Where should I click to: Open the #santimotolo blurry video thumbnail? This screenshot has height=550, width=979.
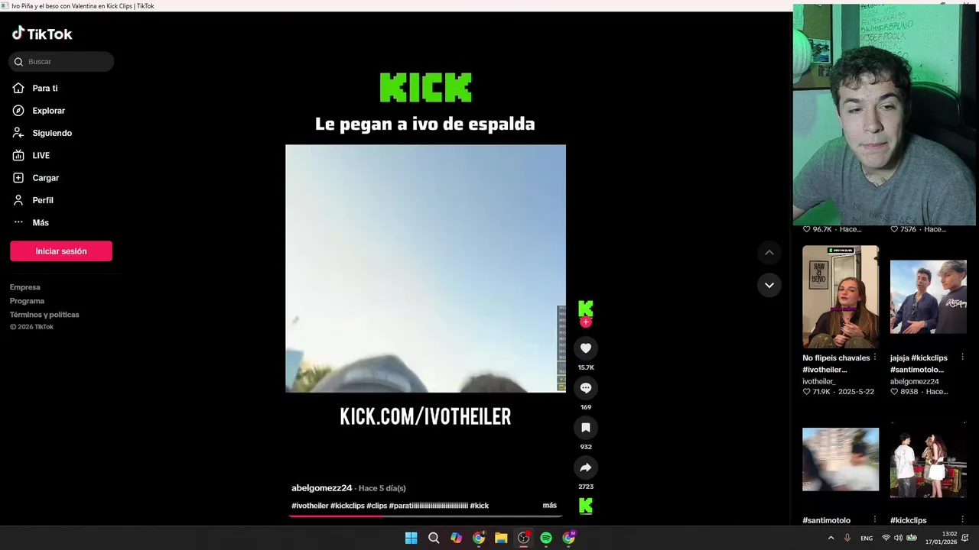point(841,459)
